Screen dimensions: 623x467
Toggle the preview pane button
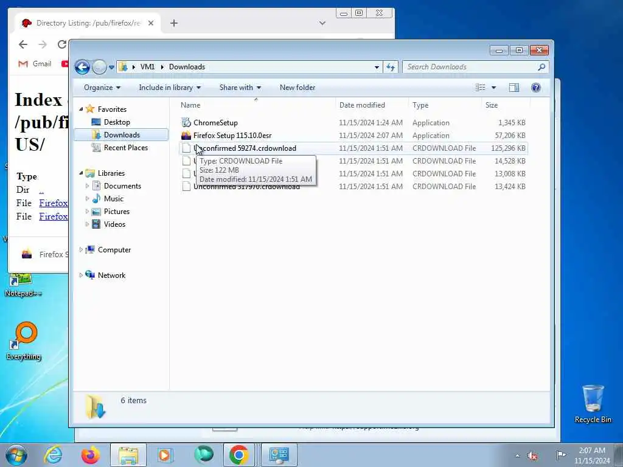[x=514, y=88]
